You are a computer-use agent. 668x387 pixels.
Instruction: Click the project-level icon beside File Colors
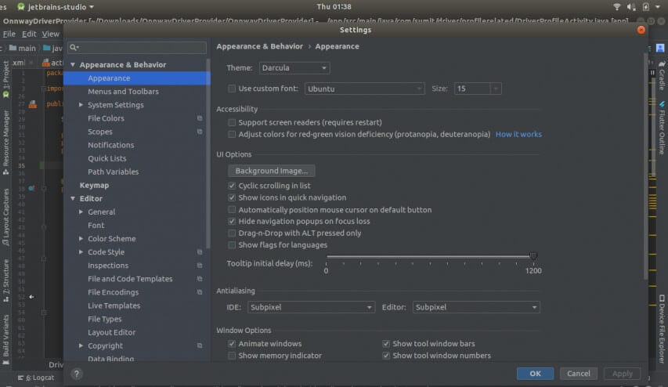click(x=200, y=118)
